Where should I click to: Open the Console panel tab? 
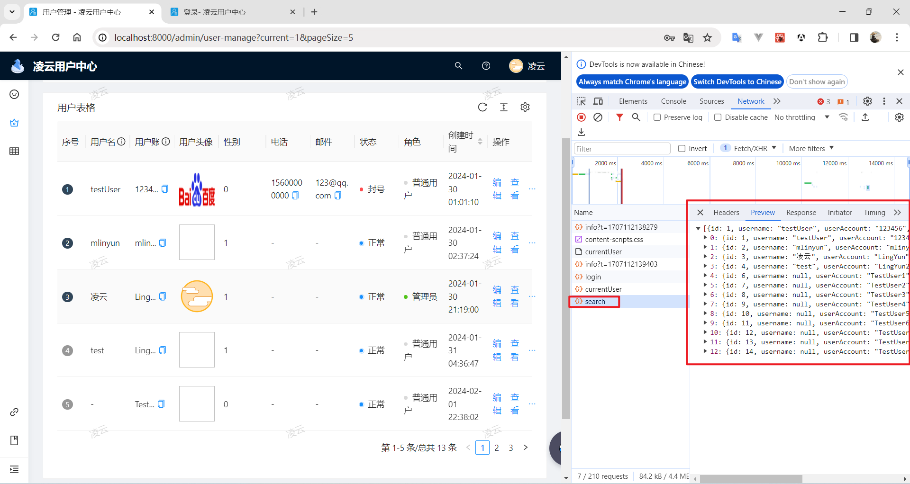coord(673,101)
